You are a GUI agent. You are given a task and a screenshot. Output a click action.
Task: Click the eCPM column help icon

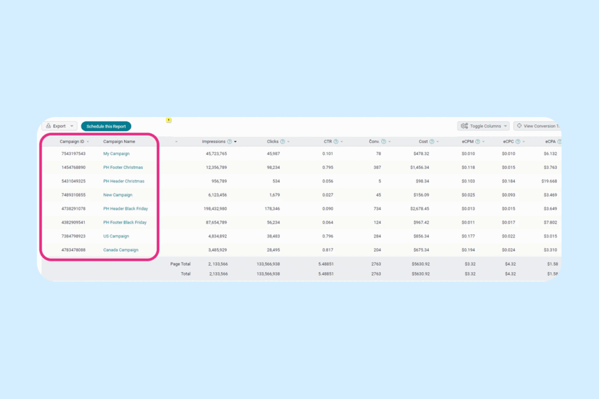(477, 142)
